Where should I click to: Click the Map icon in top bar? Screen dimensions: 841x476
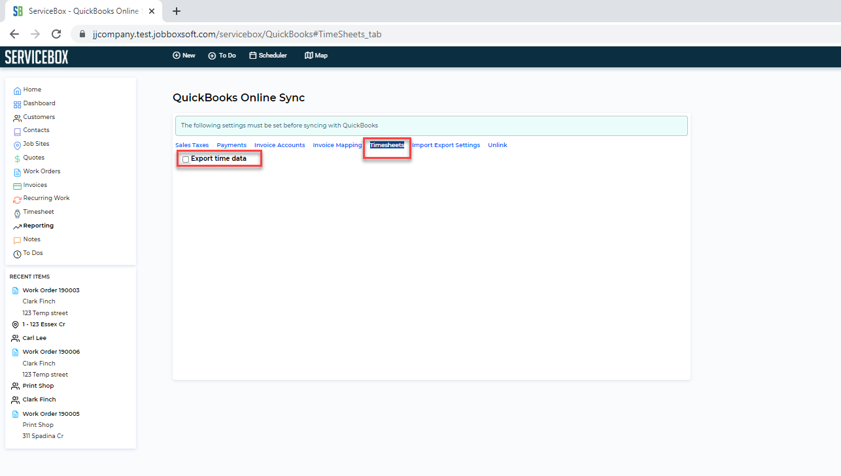309,56
